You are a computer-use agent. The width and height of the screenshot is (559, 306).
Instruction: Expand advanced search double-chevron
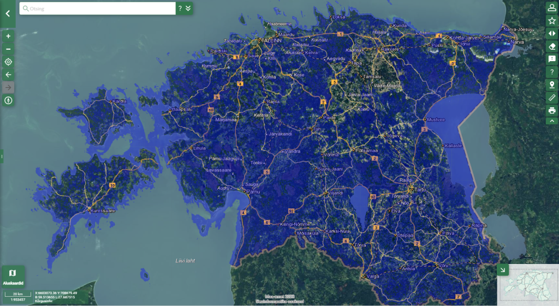tap(188, 8)
